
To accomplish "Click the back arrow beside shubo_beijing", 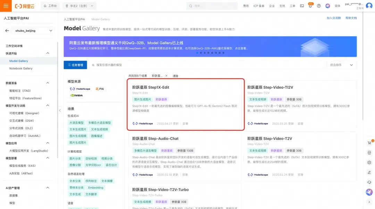I will click(7, 31).
